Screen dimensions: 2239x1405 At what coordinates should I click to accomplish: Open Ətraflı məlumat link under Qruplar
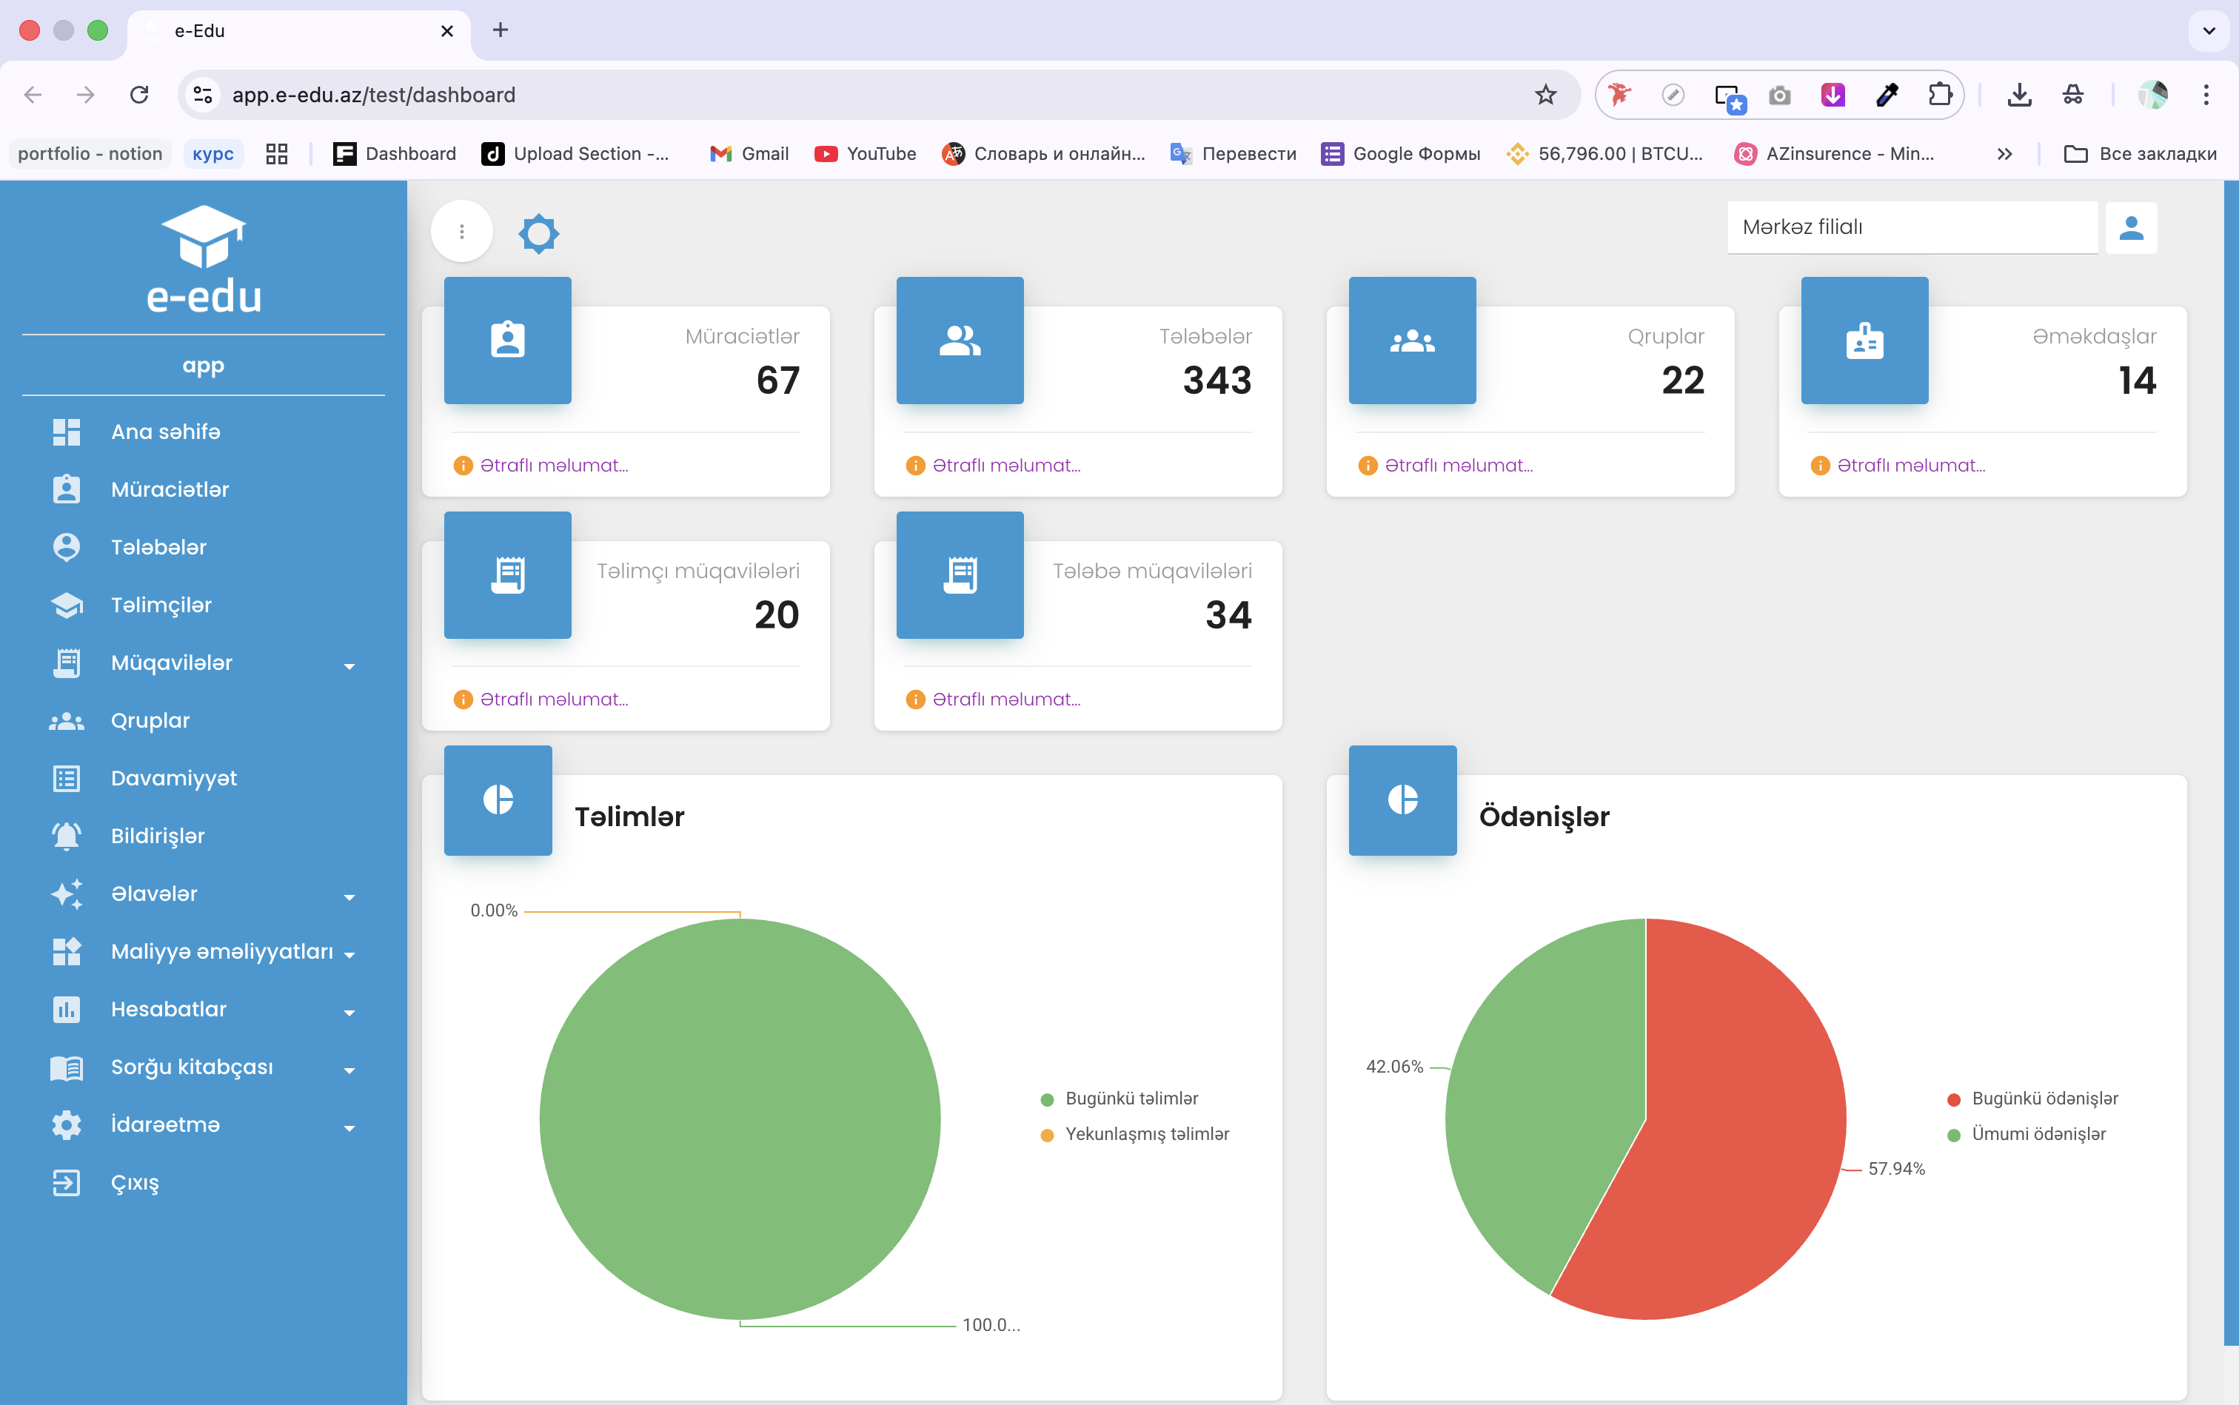pos(1459,465)
